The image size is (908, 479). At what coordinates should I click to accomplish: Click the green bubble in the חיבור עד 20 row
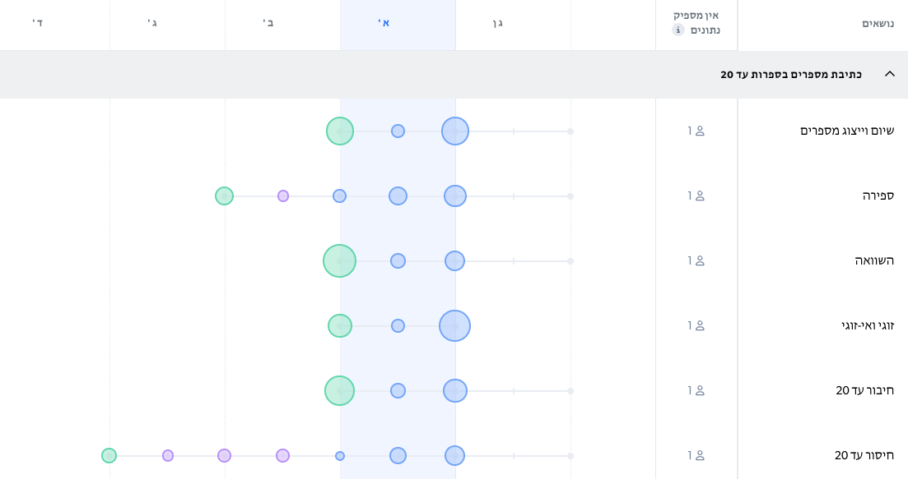(x=339, y=390)
